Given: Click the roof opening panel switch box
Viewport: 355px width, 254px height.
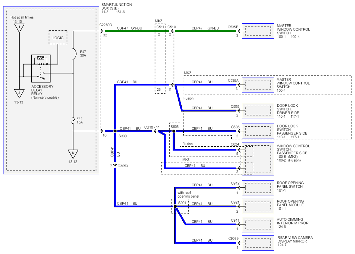Looking at the screenshot, I should 258,188.
